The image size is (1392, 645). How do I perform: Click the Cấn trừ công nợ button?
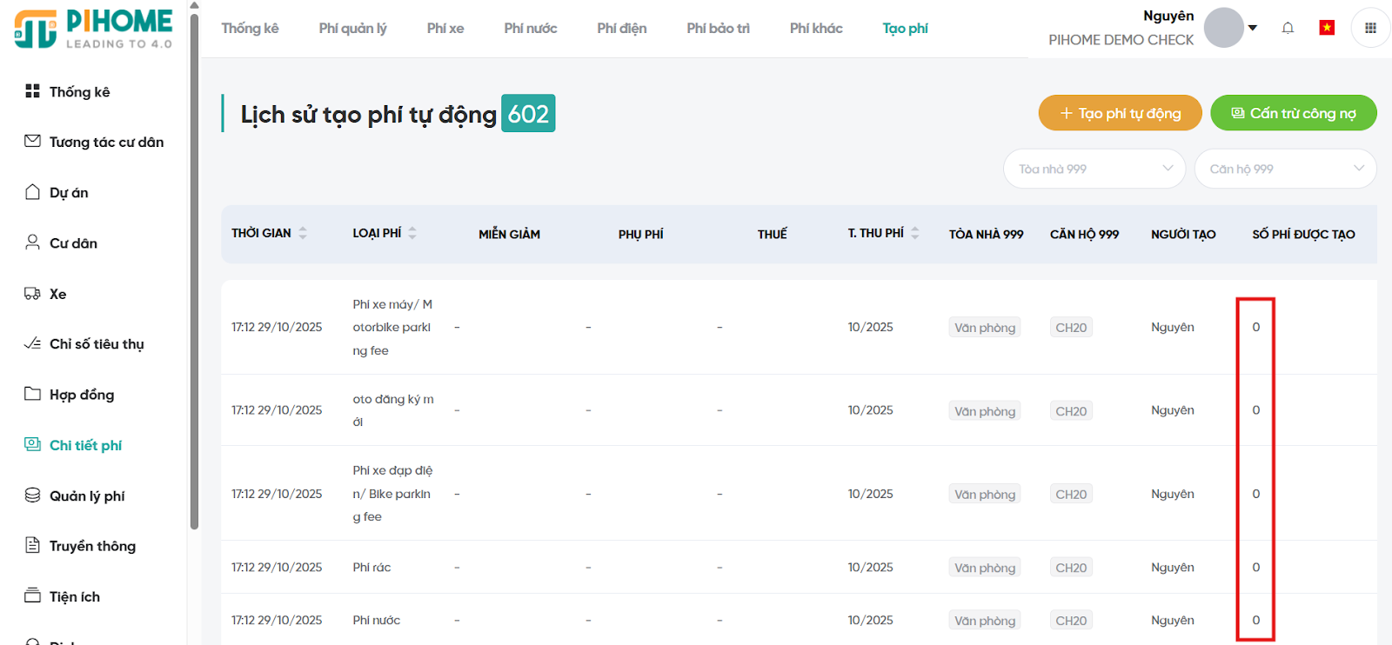coord(1293,113)
